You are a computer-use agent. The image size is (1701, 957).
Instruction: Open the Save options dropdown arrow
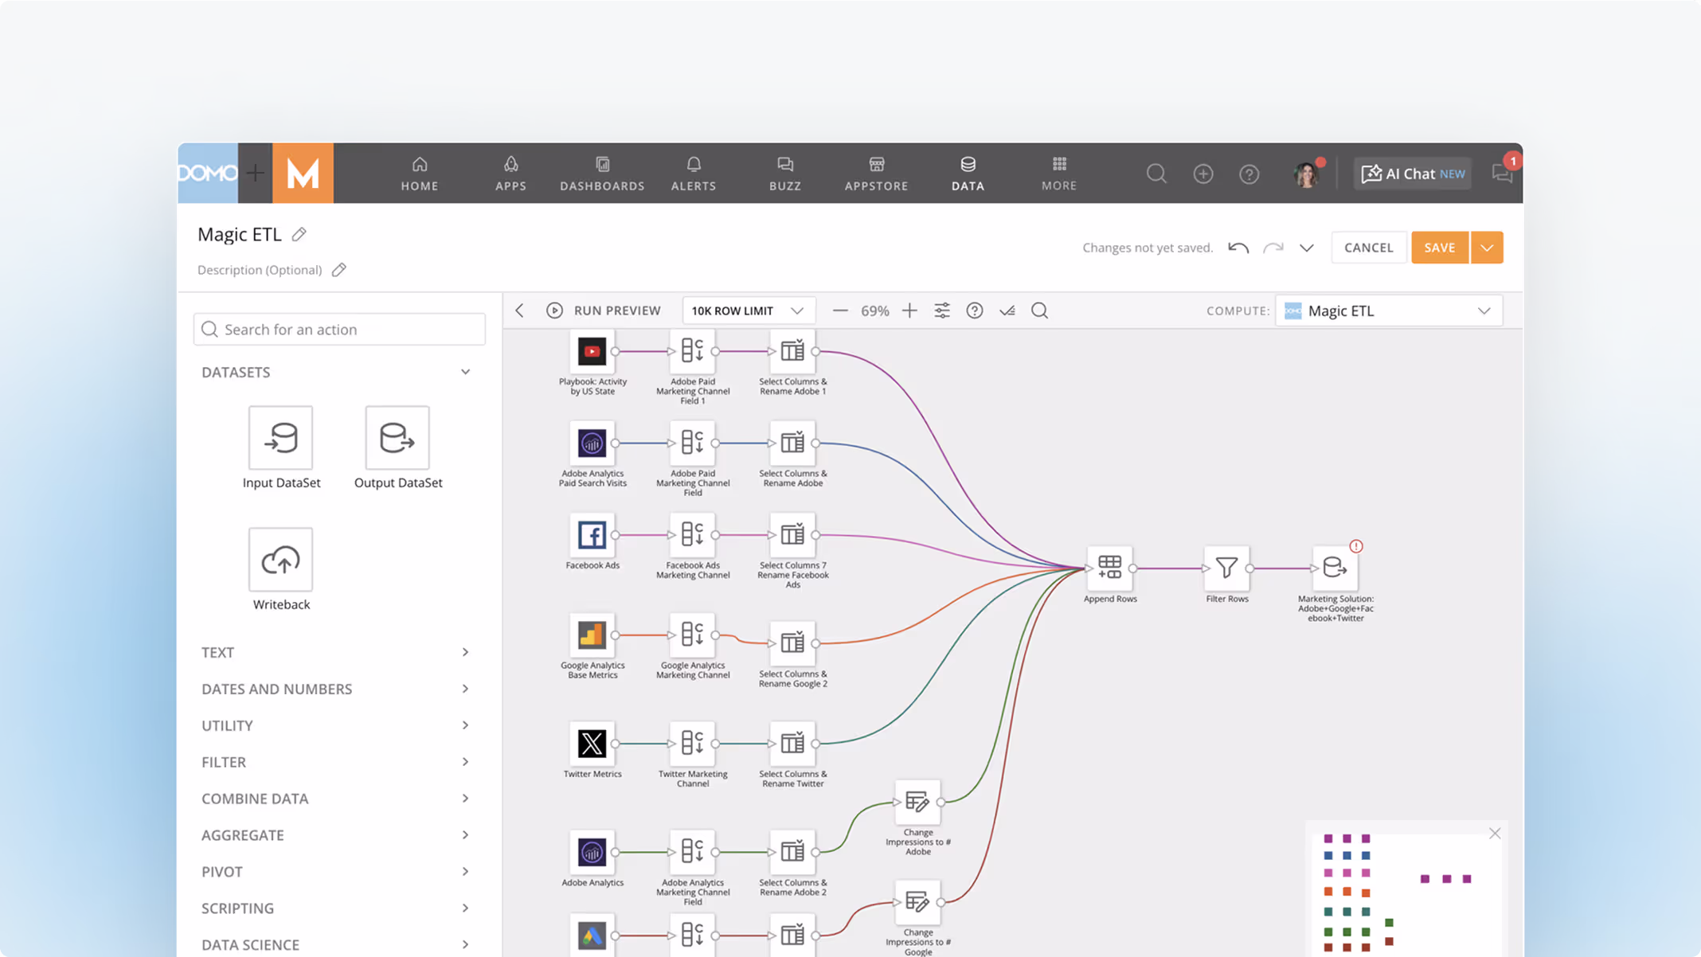1487,248
